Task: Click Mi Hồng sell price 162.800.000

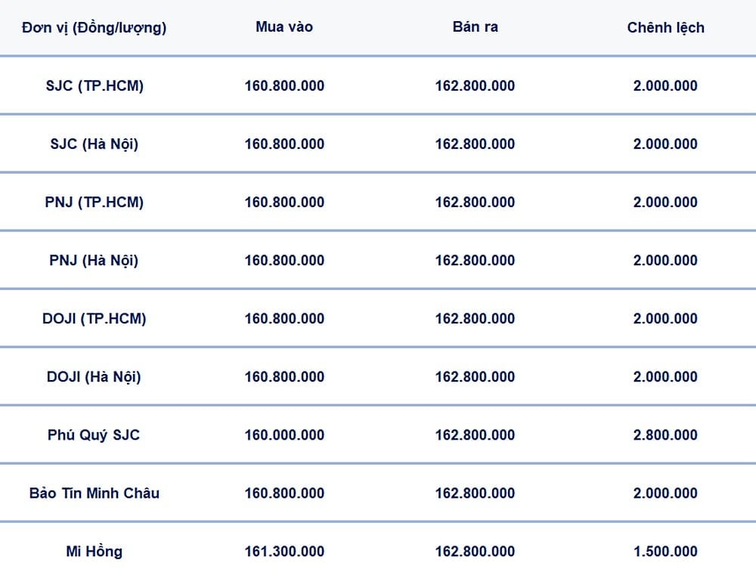Action: 475,552
